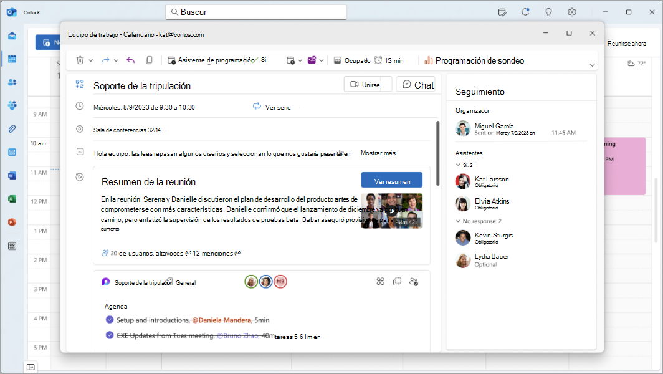Open Groups in the Outlook sidebar
Viewport: 663px width, 374px height.
[12, 105]
